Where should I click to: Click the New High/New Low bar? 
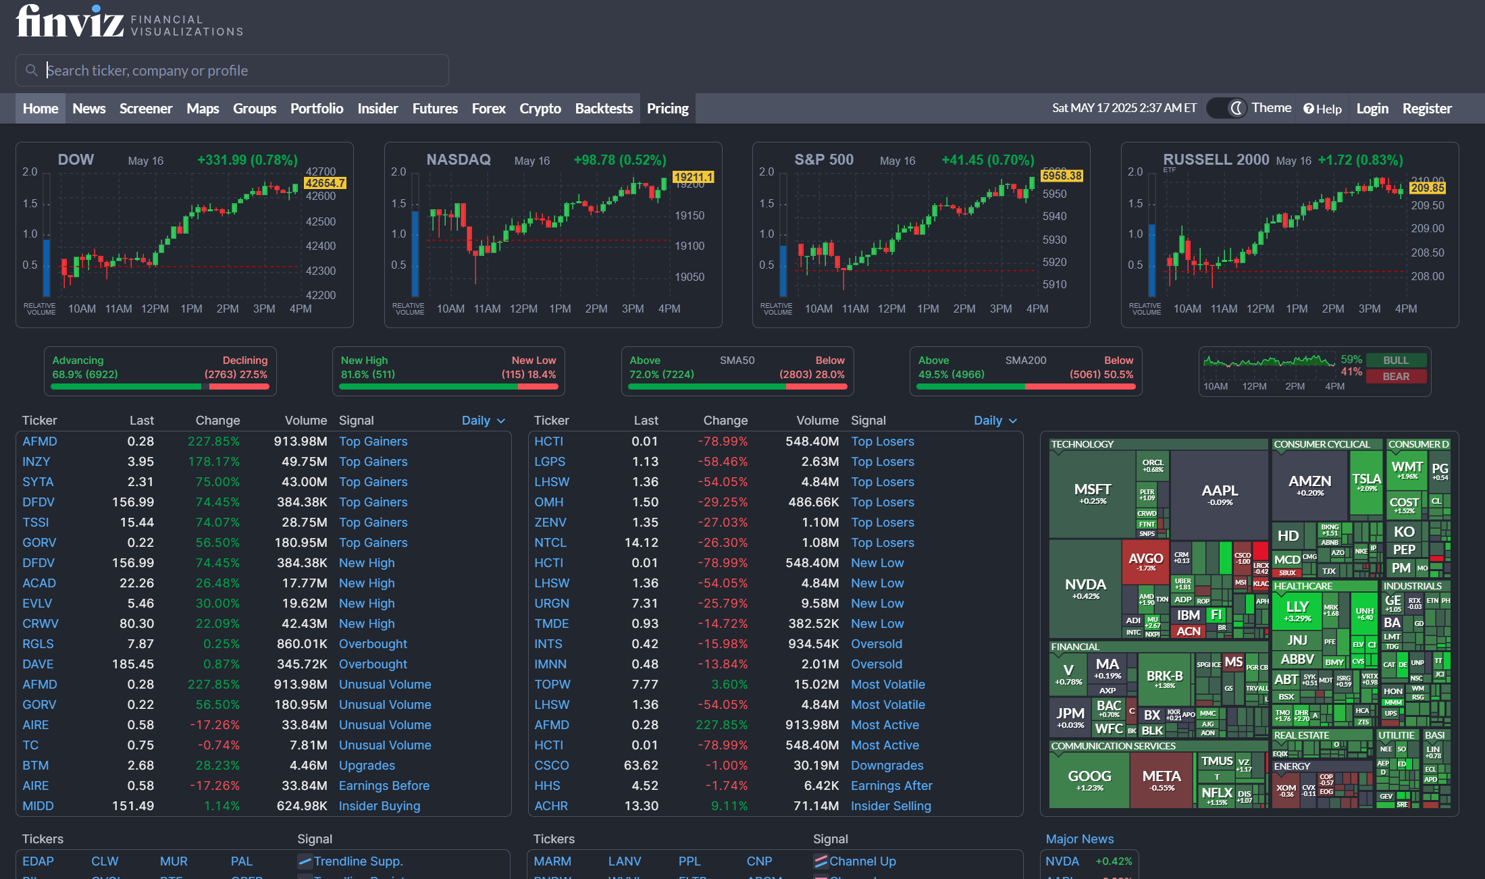(448, 387)
